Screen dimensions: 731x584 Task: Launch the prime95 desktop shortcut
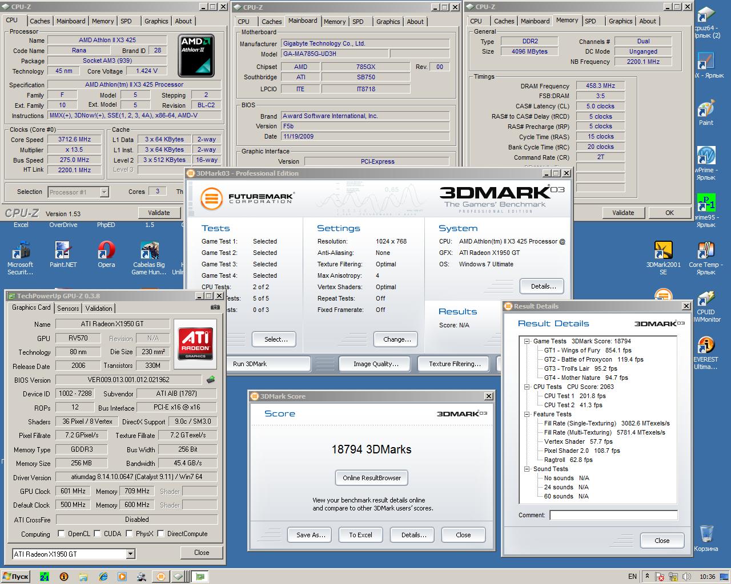click(706, 211)
